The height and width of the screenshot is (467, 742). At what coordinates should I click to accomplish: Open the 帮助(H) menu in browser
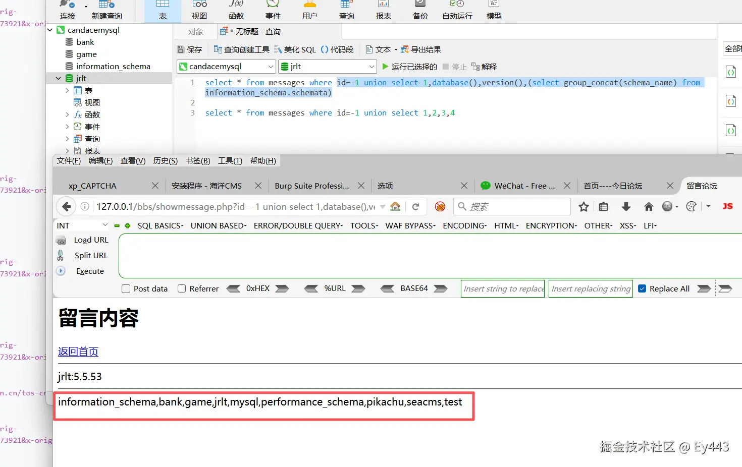[263, 161]
